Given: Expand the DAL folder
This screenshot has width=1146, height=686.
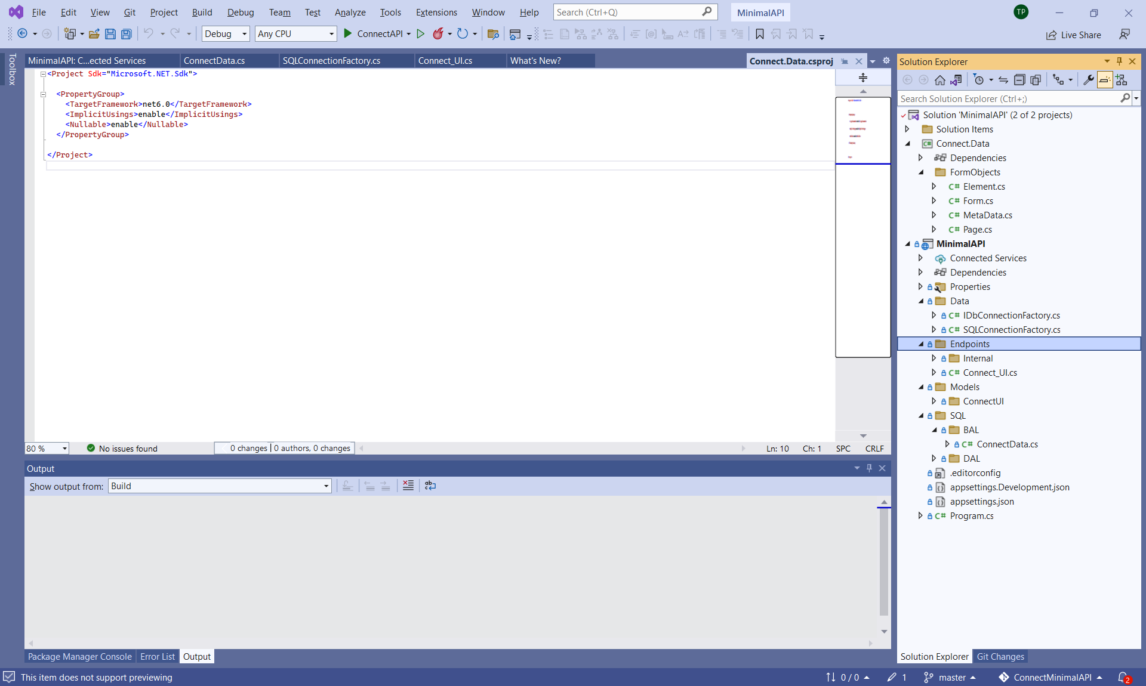Looking at the screenshot, I should [x=934, y=459].
